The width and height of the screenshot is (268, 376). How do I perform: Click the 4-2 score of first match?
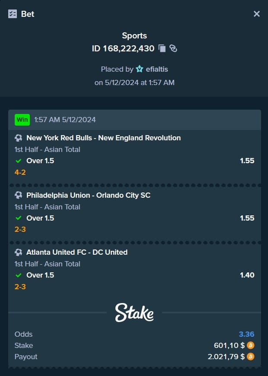[20, 172]
